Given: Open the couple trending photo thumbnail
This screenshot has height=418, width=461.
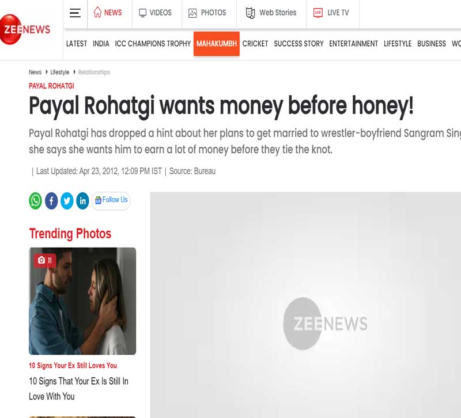Looking at the screenshot, I should 82,301.
